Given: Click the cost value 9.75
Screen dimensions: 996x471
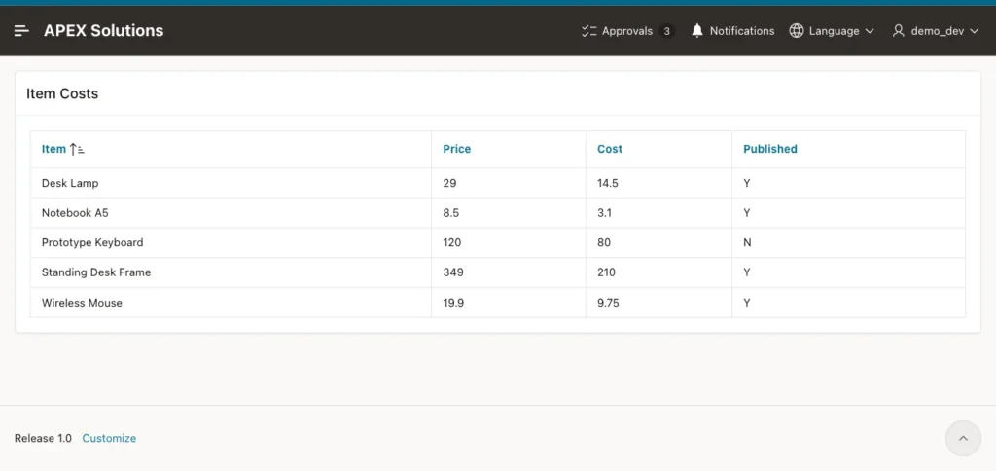Looking at the screenshot, I should [609, 303].
